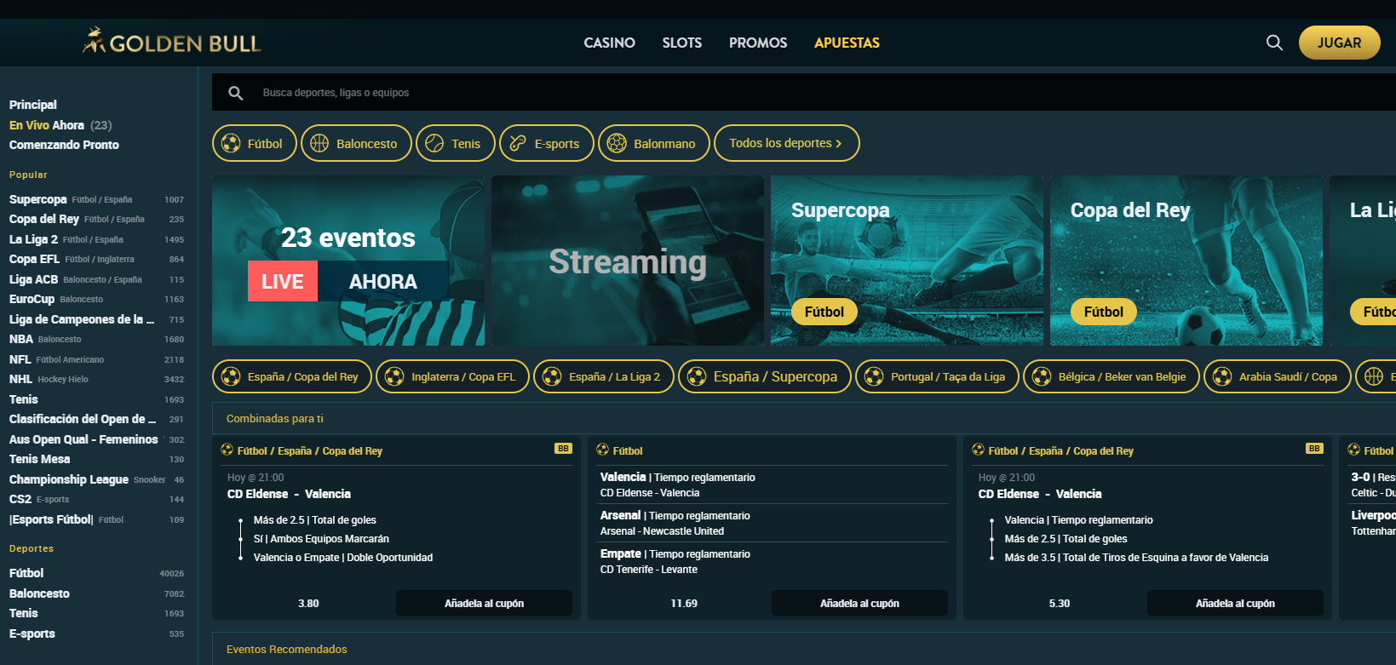Open NHL Hockey Hielo in sidebar
This screenshot has width=1396, height=665.
(x=96, y=379)
